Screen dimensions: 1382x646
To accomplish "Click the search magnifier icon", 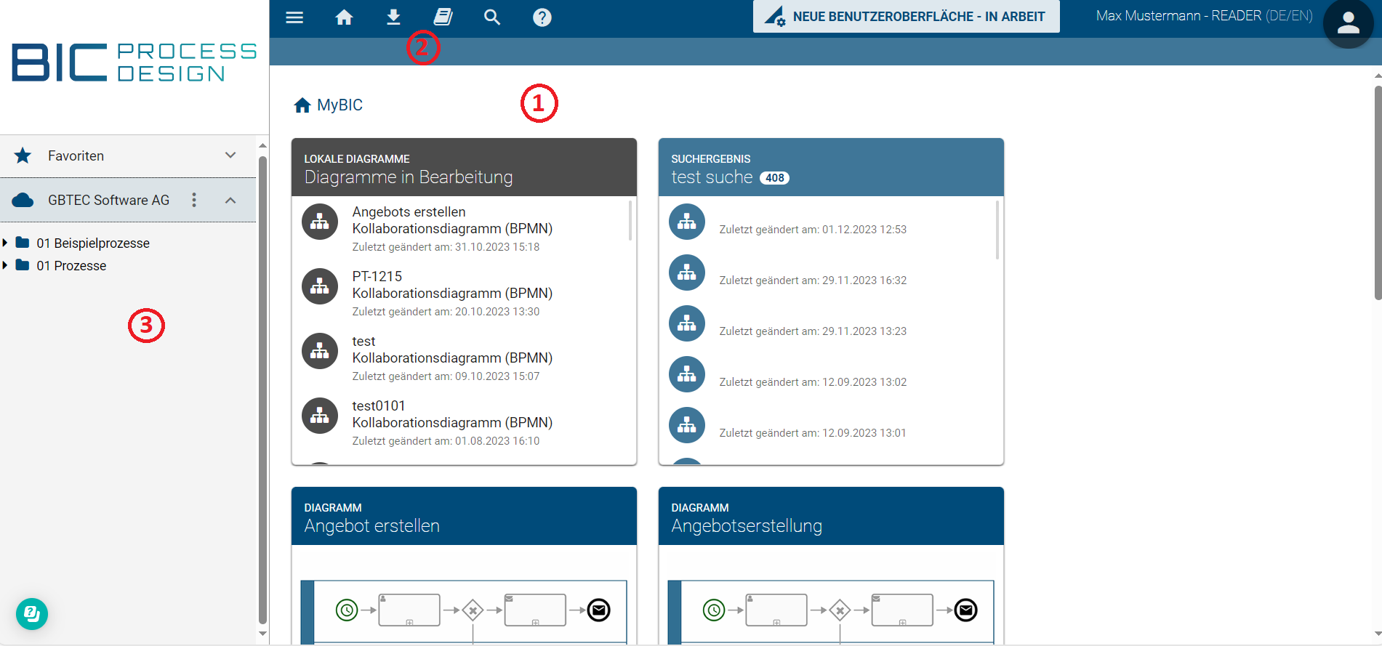I will point(492,17).
